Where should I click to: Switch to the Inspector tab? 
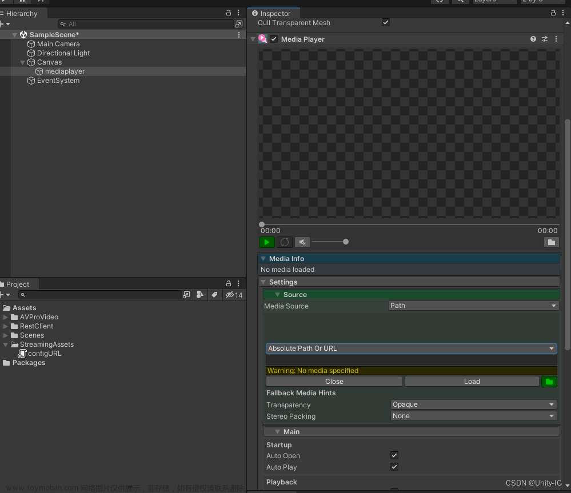click(x=274, y=14)
